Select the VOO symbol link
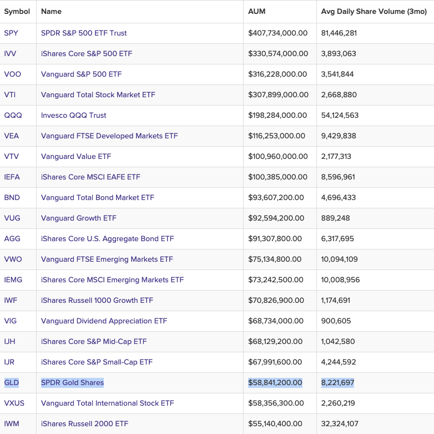 (12, 74)
